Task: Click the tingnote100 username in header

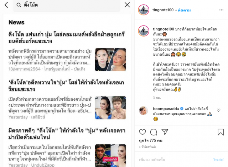Action: [x=163, y=10]
